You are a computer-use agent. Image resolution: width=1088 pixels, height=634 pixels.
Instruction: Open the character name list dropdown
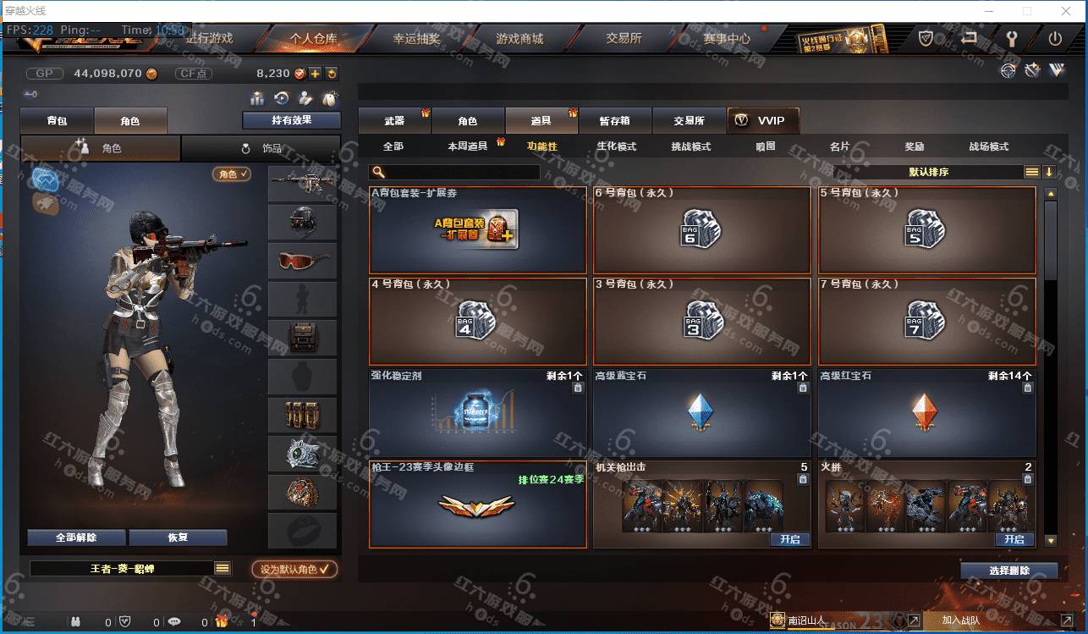coord(223,569)
